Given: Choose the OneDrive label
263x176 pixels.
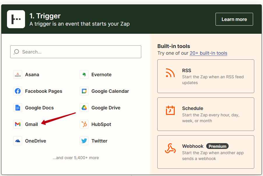Looking at the screenshot, I should [x=36, y=141].
